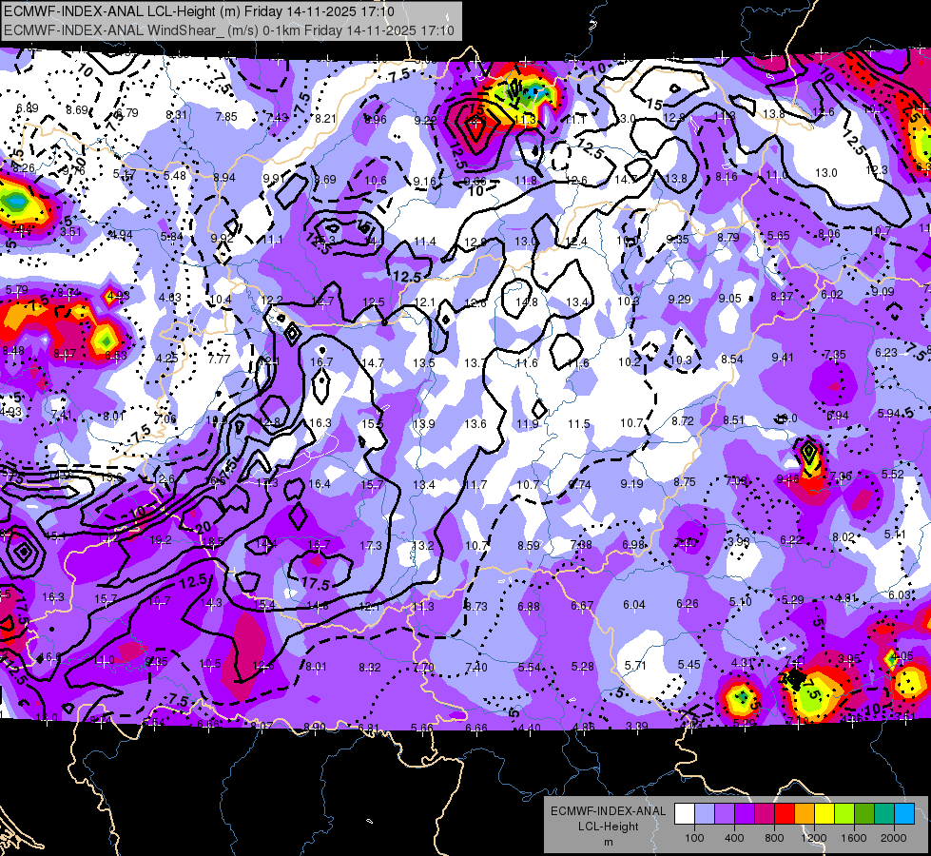
Task: Click the 3.39 wind shear value
Action: click(636, 726)
